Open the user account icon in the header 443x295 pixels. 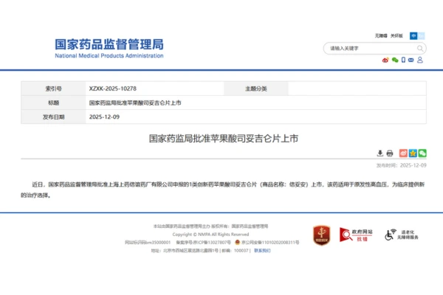421,60
